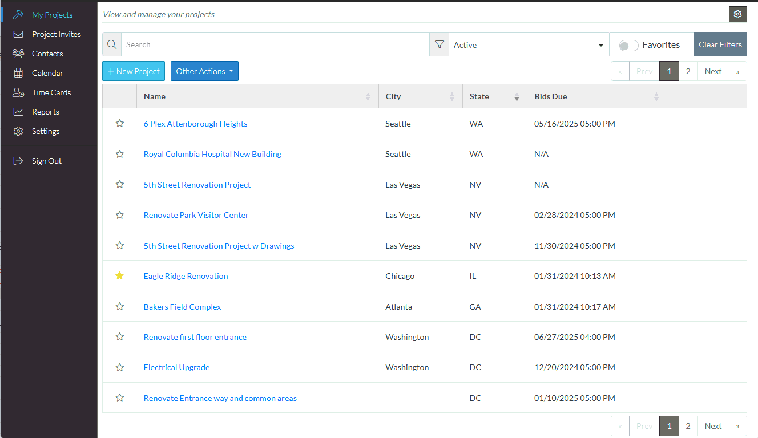This screenshot has width=758, height=438.
Task: Open Renovate first floor entrance link
Action: coord(195,337)
